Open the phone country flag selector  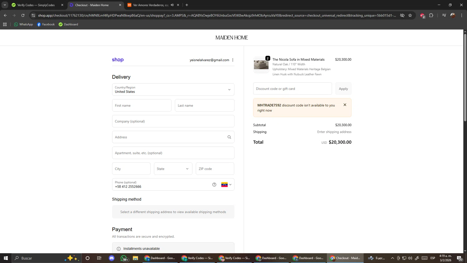[x=226, y=184]
